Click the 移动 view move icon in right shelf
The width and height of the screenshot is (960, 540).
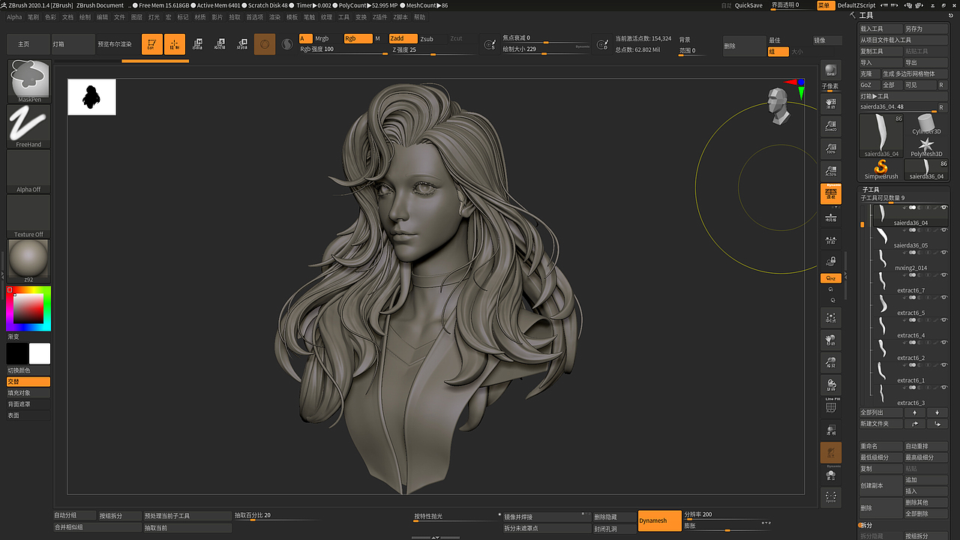[x=830, y=340]
